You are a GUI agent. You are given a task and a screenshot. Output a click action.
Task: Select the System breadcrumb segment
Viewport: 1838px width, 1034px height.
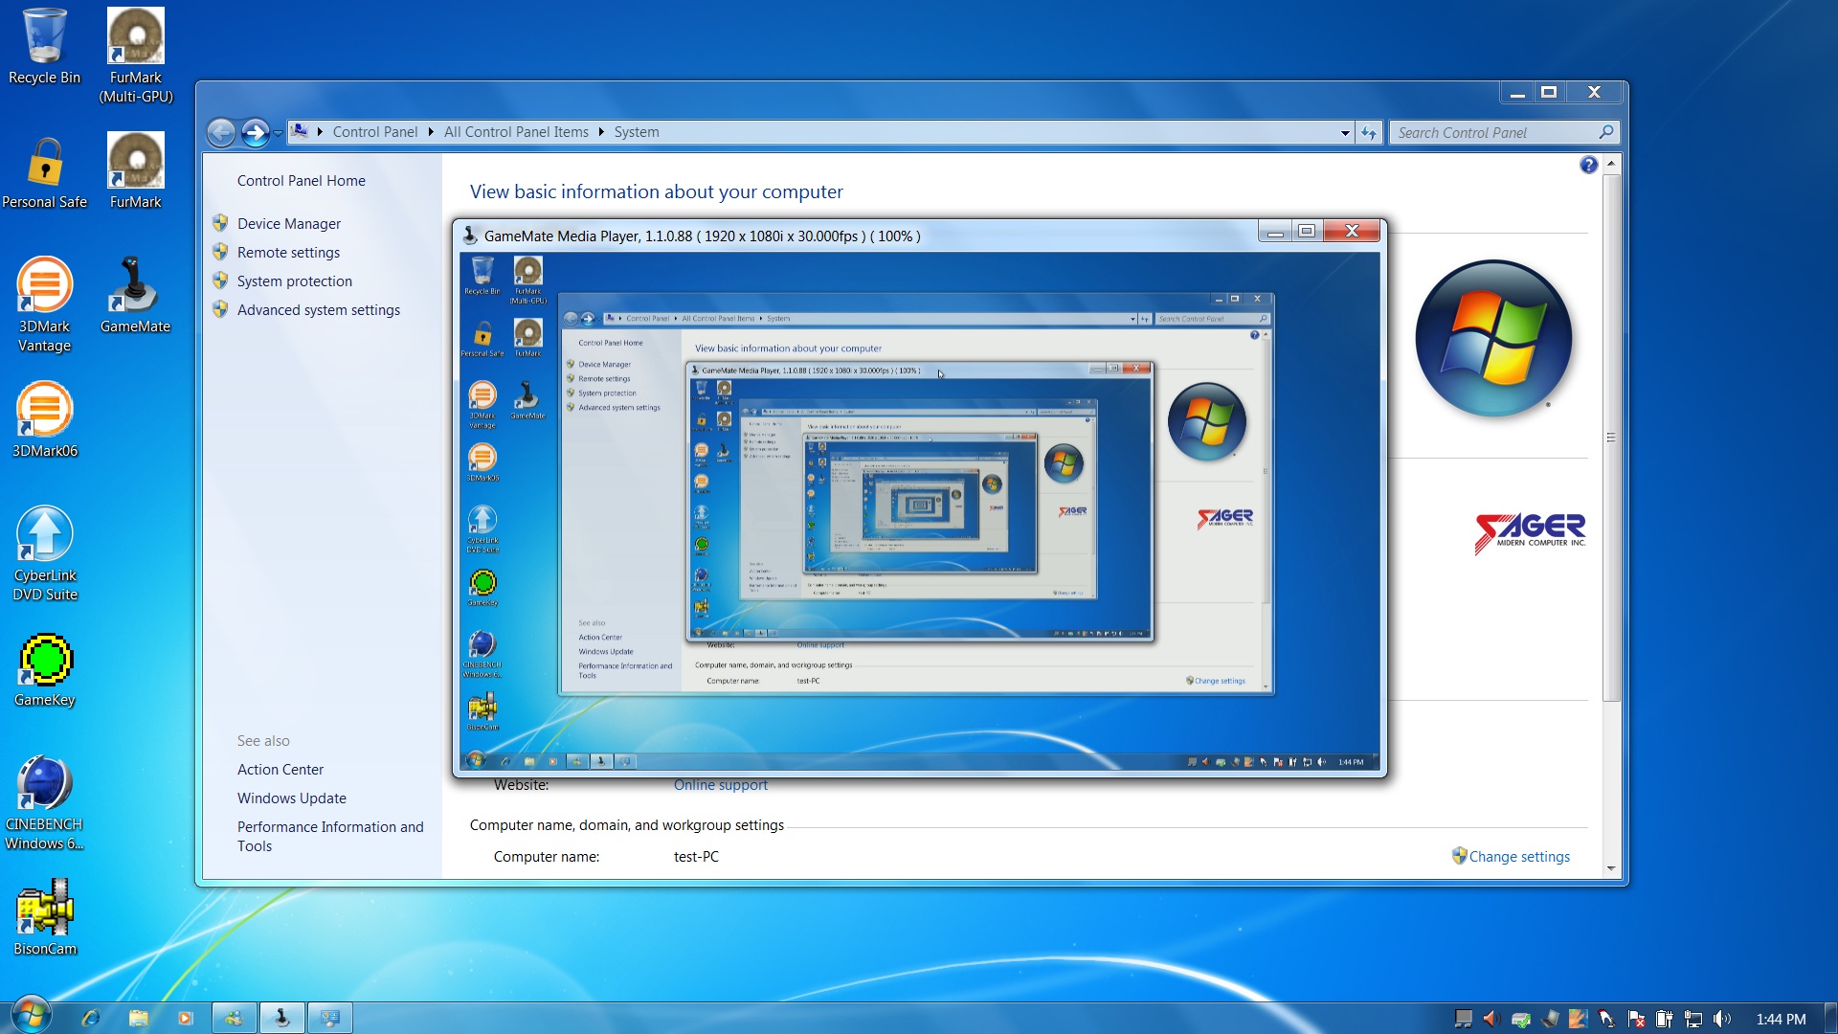(x=637, y=132)
